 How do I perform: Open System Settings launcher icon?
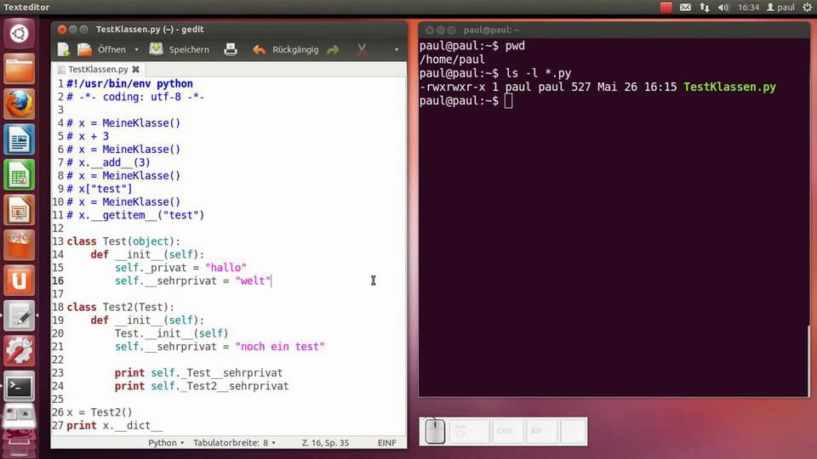[x=20, y=351]
